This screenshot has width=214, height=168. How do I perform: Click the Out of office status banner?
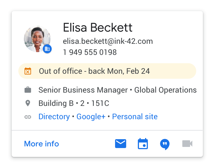pos(107,71)
